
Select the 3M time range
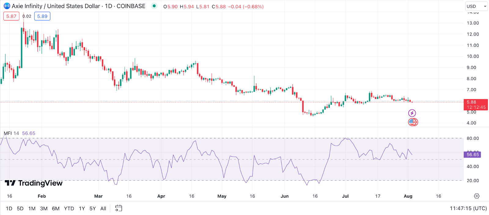[44, 209]
